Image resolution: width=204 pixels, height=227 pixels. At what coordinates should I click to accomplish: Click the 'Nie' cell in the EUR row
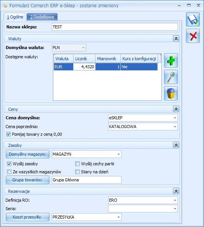coord(139,67)
